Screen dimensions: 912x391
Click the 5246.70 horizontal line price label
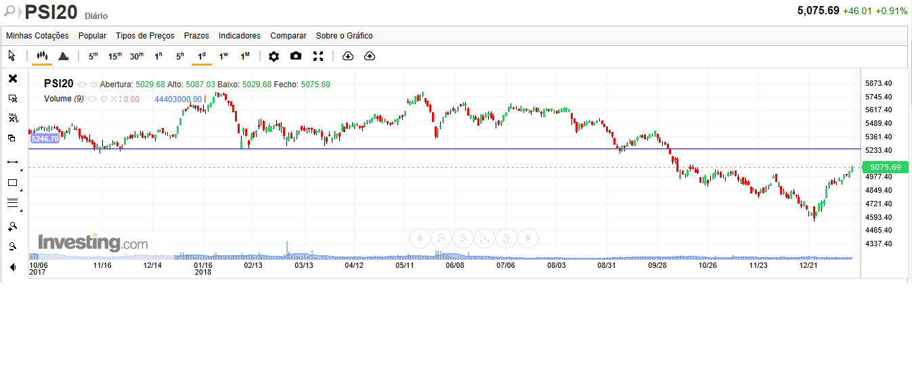(45, 139)
